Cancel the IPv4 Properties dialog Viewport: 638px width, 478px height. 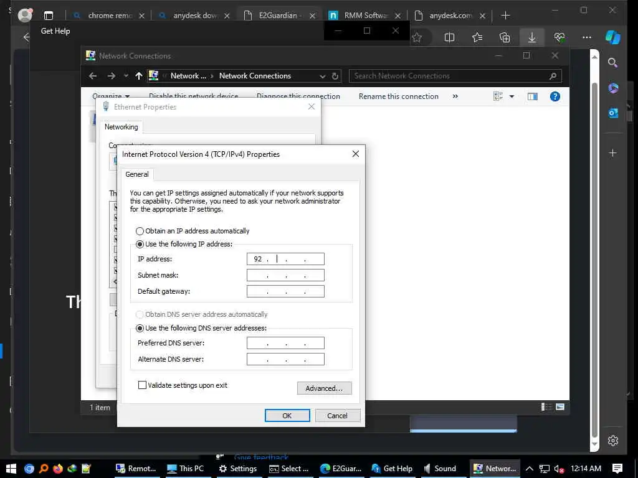point(337,415)
